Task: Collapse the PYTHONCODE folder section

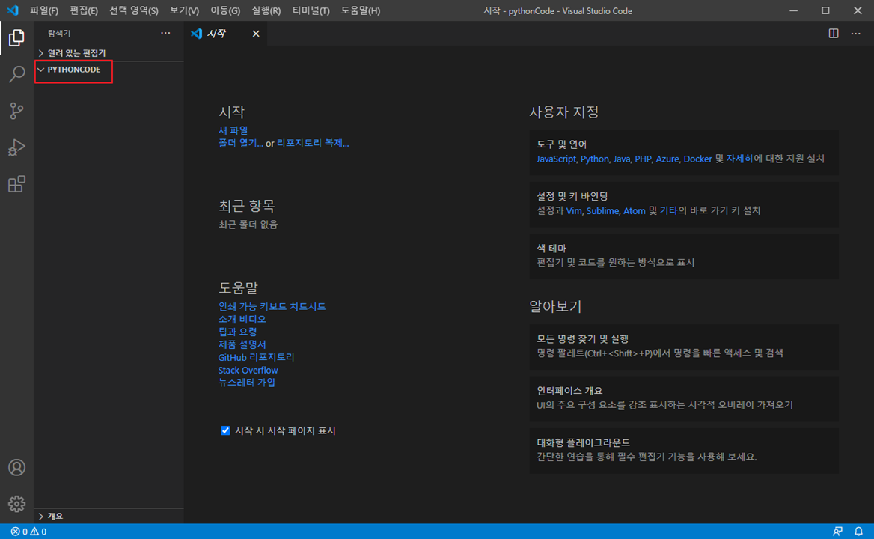Action: click(x=109, y=70)
